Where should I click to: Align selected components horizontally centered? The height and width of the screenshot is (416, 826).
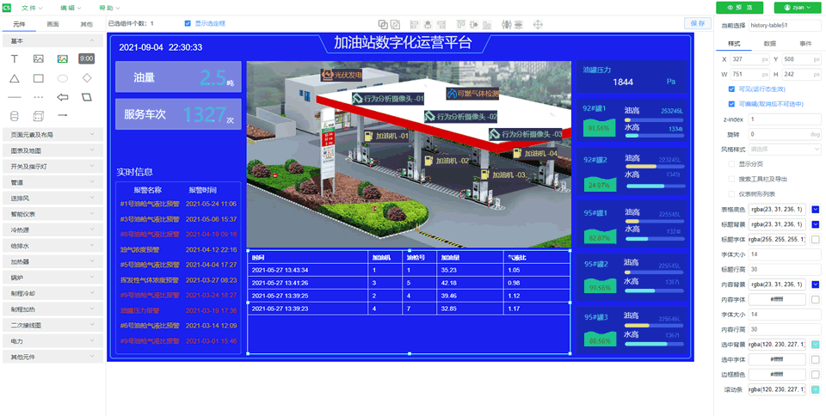point(428,24)
